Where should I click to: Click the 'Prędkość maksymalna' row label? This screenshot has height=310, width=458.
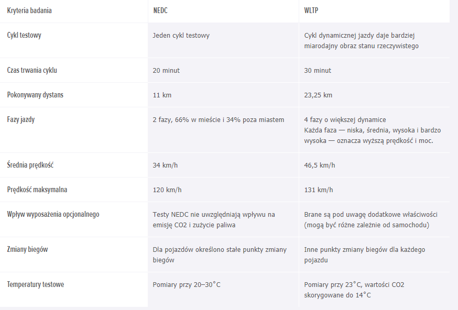37,190
